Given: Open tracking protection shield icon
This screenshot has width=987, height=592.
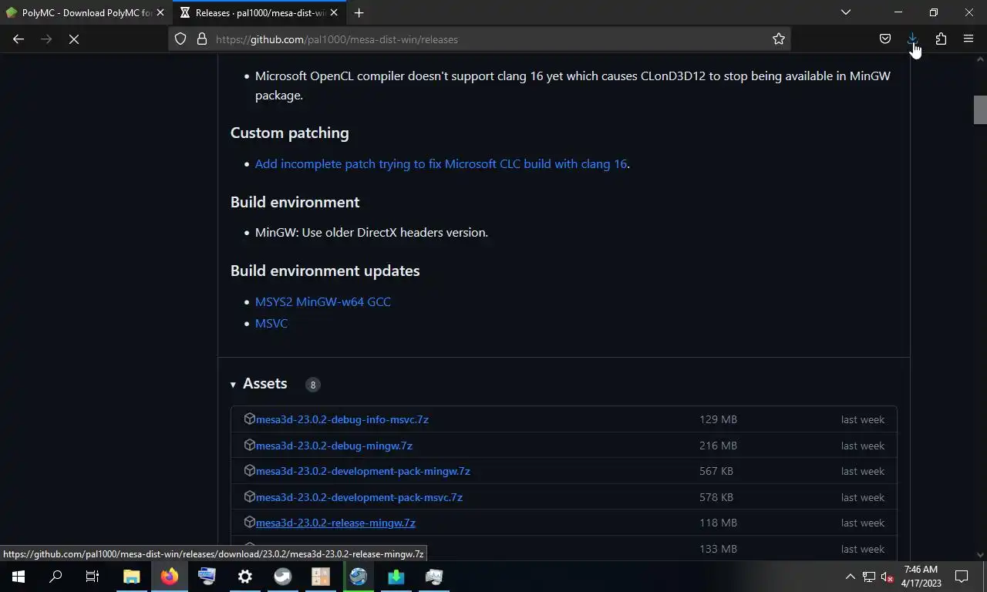Looking at the screenshot, I should [180, 39].
